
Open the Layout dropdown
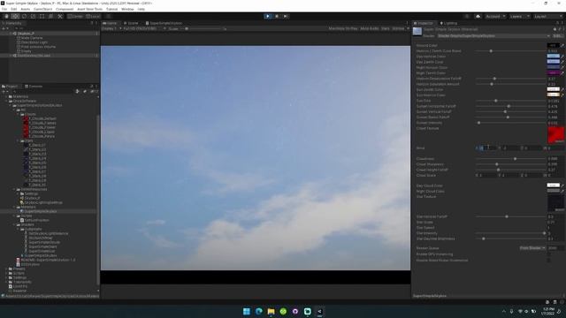pos(547,16)
